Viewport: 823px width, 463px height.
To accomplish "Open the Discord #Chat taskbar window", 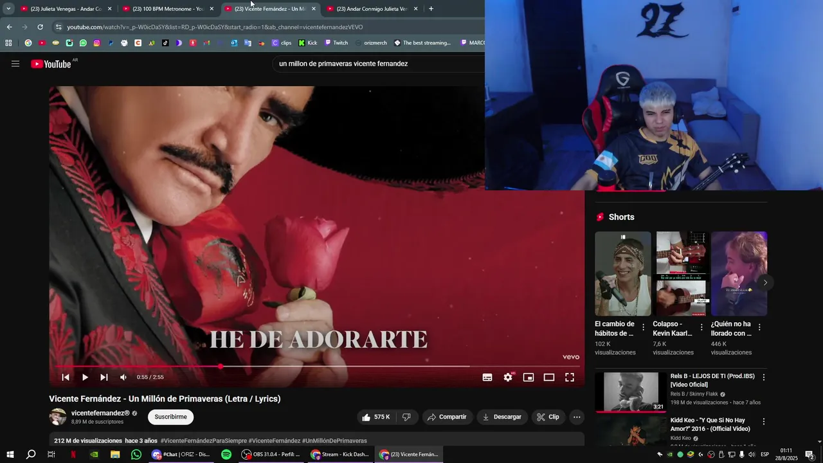I will click(x=181, y=455).
